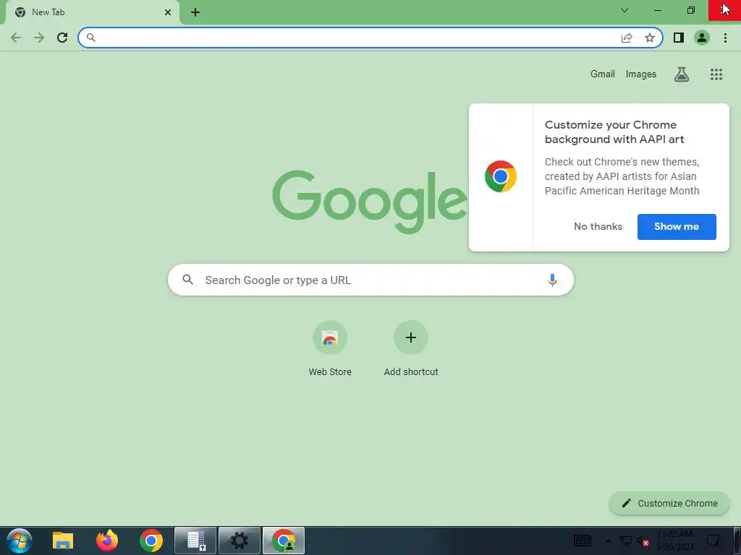Dismiss promo with No thanks

(598, 226)
